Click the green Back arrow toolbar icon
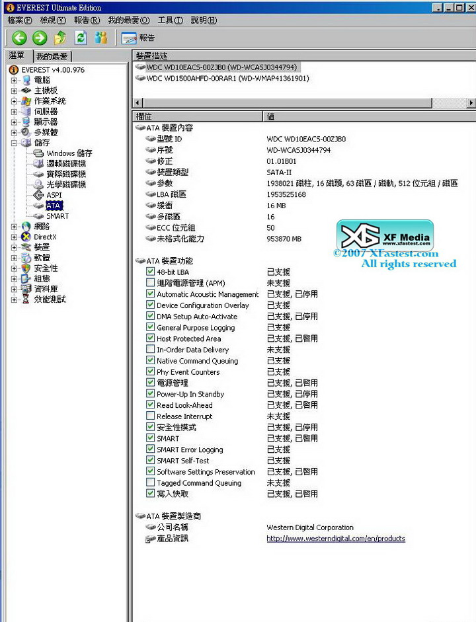Image resolution: width=476 pixels, height=622 pixels. [x=19, y=38]
